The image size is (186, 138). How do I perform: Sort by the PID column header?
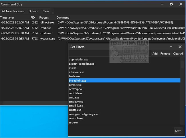point(33,17)
